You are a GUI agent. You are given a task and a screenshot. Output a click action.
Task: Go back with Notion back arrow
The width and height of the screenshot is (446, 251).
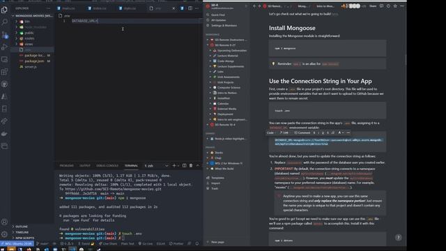click(x=254, y=6)
